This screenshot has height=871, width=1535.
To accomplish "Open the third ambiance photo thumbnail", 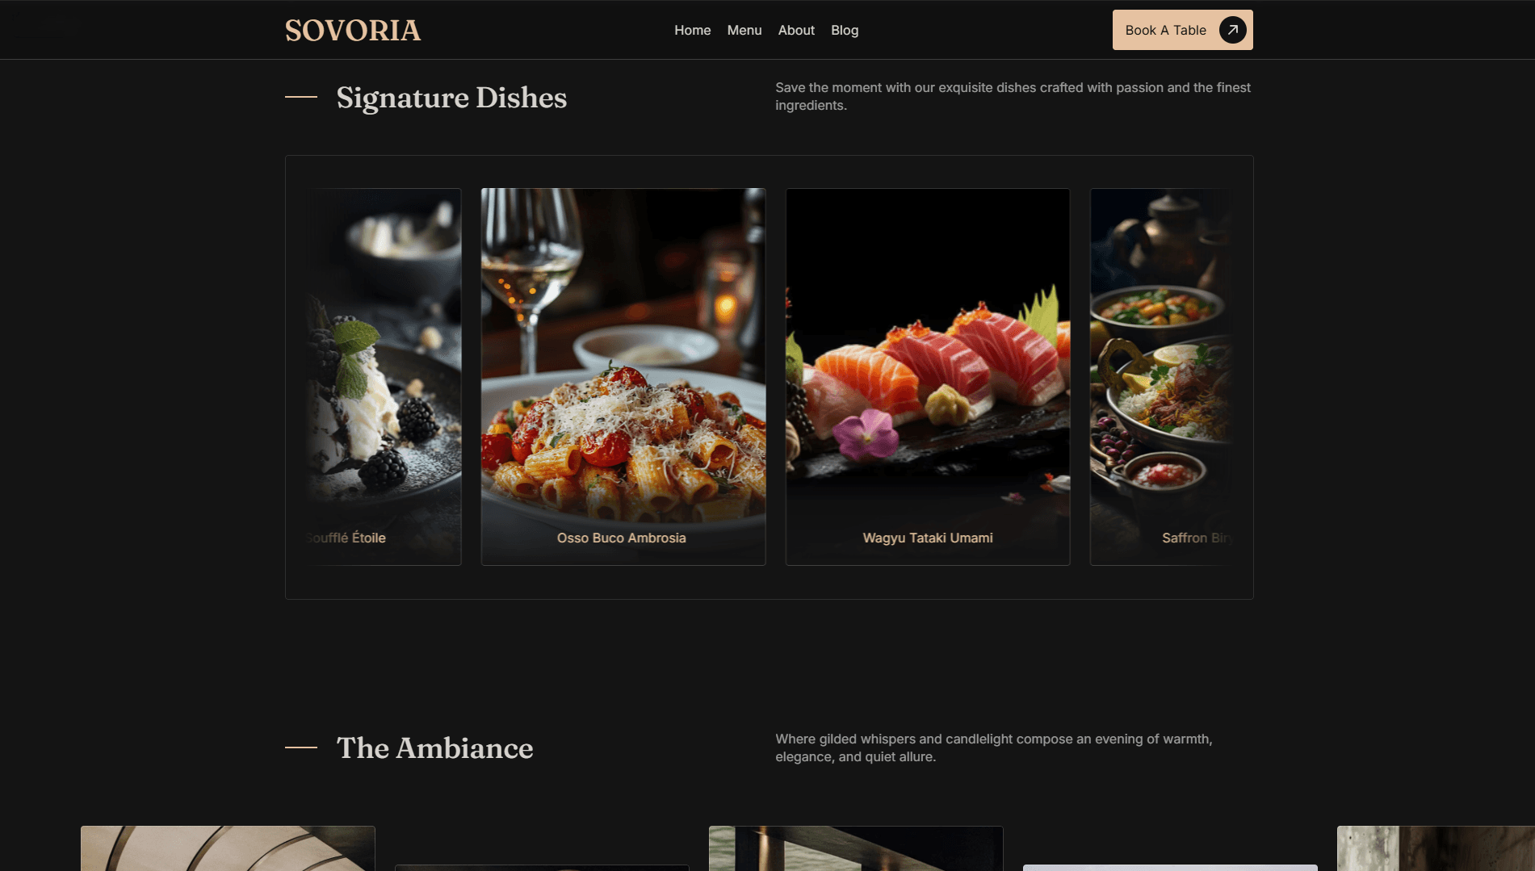I will tap(856, 848).
